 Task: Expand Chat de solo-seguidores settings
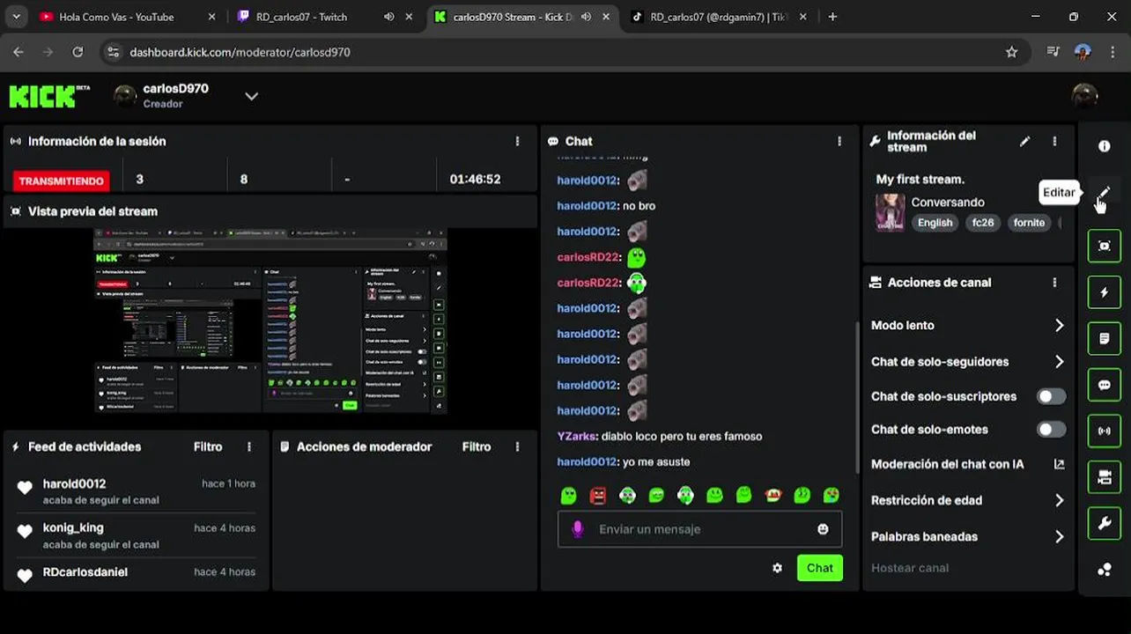click(967, 362)
